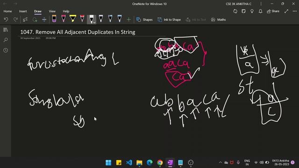The height and width of the screenshot is (168, 299).
Task: Open options of selected white pen
Action: point(94,22)
